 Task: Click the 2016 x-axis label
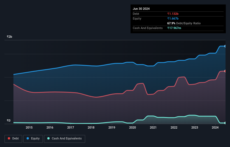[50, 127]
